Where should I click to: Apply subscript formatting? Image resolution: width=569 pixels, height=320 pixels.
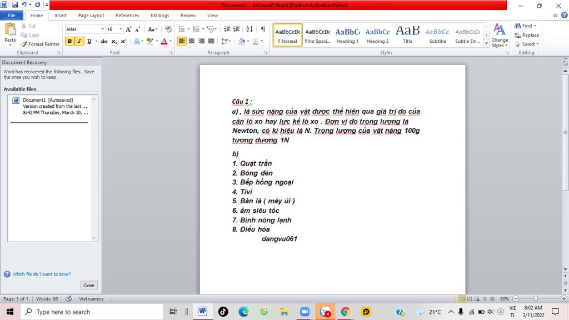(114, 41)
